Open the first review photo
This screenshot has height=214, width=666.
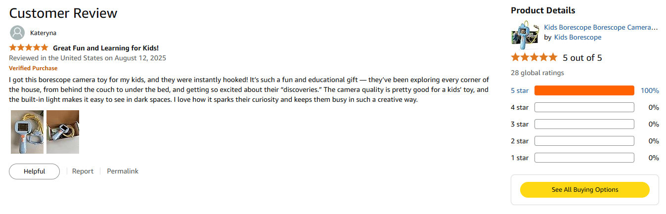pos(27,132)
